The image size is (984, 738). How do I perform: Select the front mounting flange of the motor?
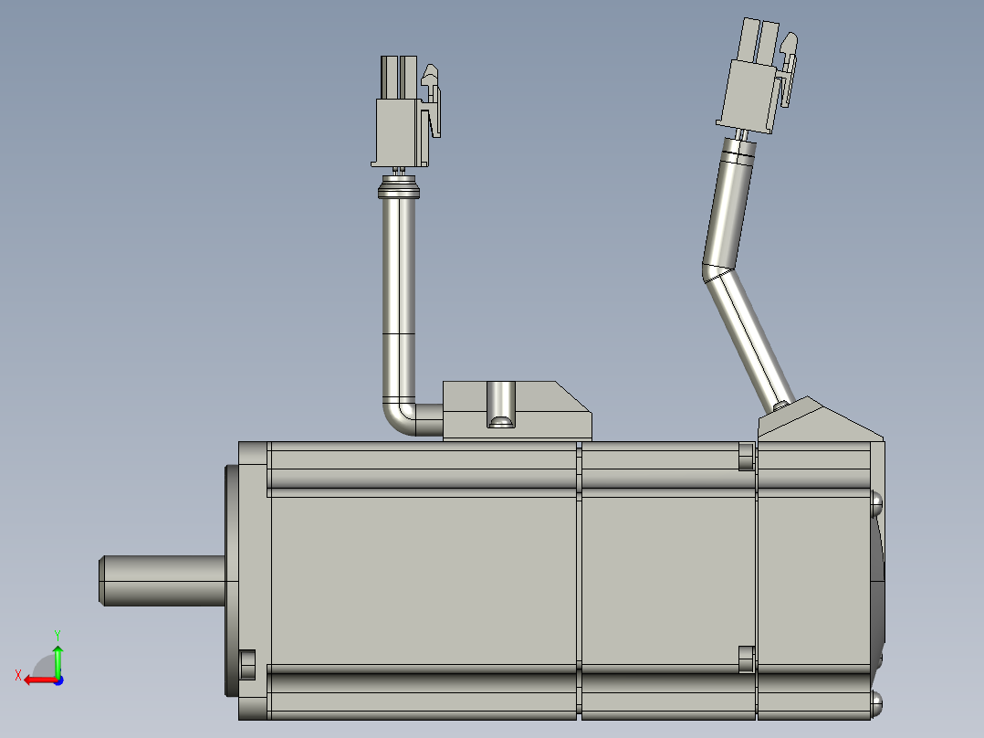(x=253, y=581)
